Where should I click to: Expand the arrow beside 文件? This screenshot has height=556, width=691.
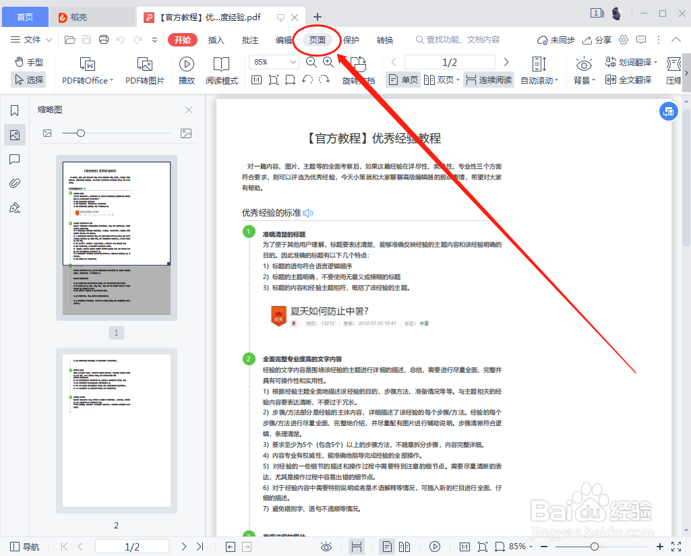(x=49, y=40)
